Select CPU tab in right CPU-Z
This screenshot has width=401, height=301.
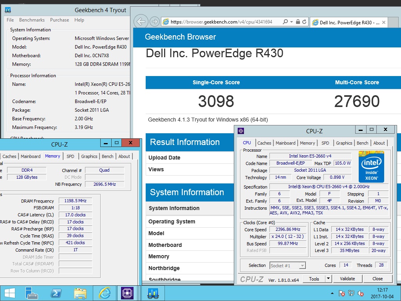coord(247,143)
